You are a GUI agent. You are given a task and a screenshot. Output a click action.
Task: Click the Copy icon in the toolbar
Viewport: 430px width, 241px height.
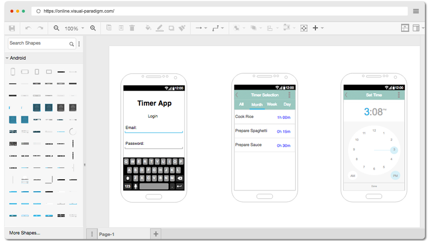click(x=109, y=28)
